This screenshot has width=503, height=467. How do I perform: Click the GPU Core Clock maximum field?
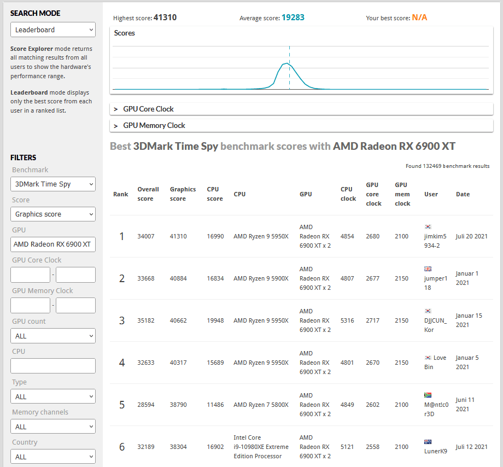pyautogui.click(x=75, y=275)
